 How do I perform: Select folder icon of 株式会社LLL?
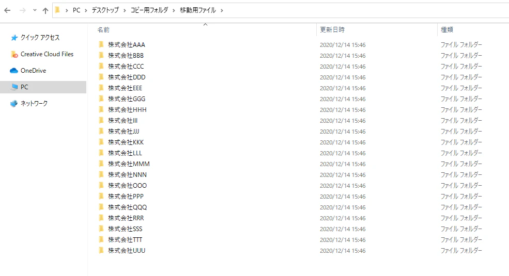click(101, 153)
